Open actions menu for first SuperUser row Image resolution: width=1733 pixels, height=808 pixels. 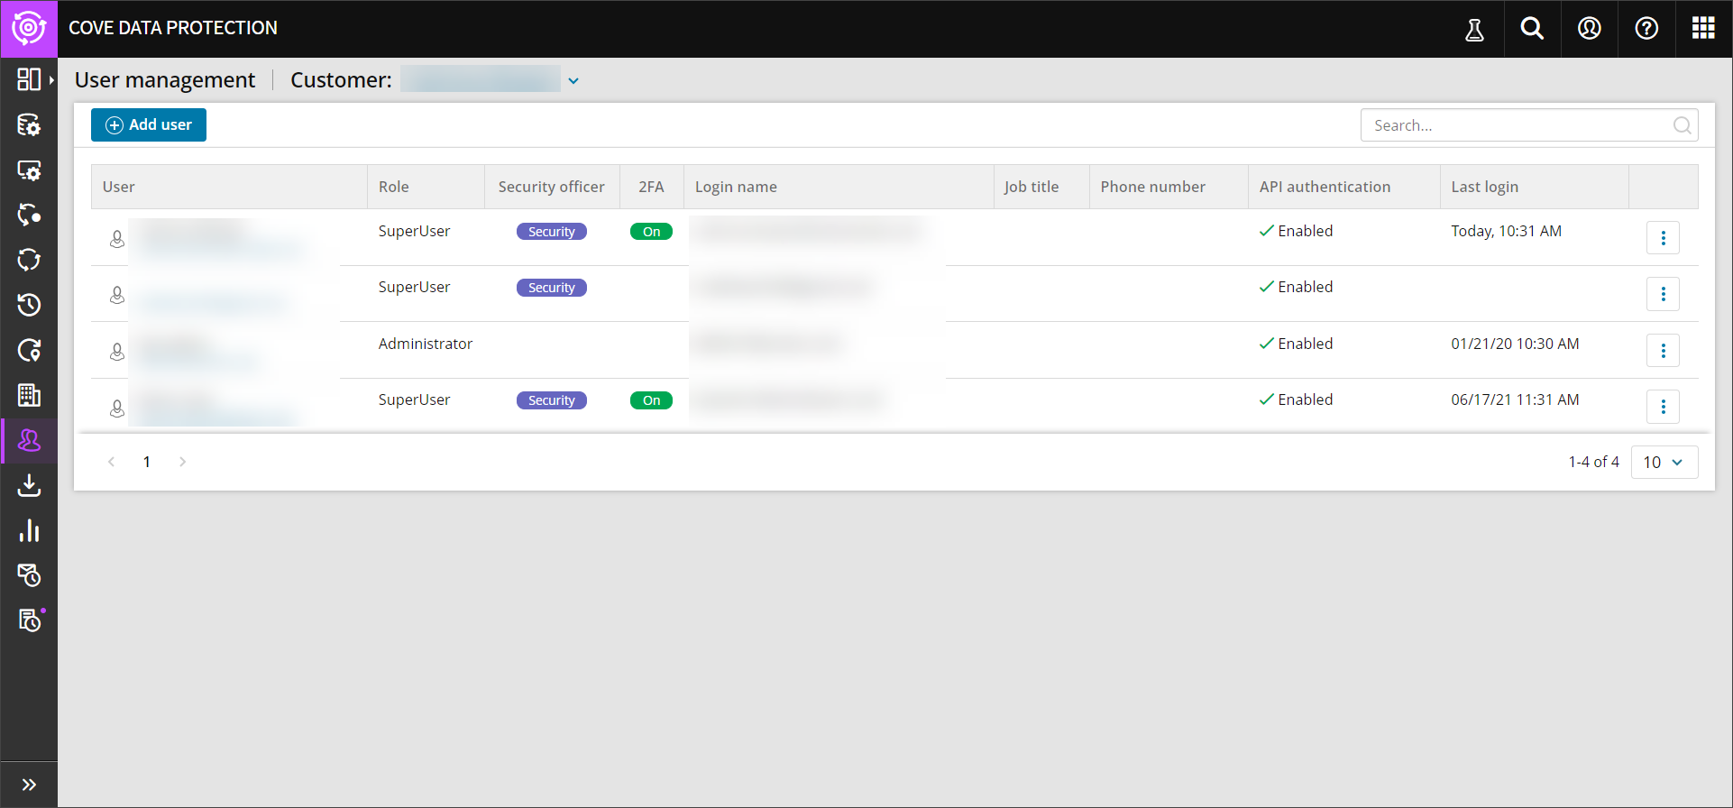pos(1663,238)
